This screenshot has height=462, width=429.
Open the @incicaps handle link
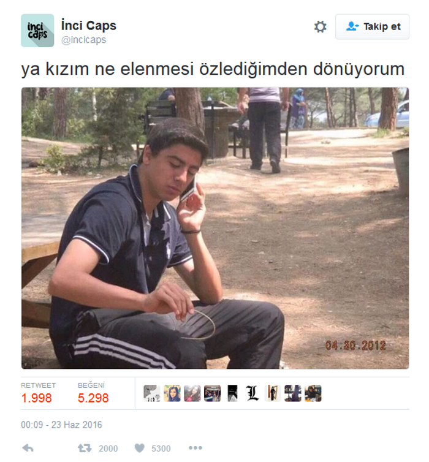(84, 40)
